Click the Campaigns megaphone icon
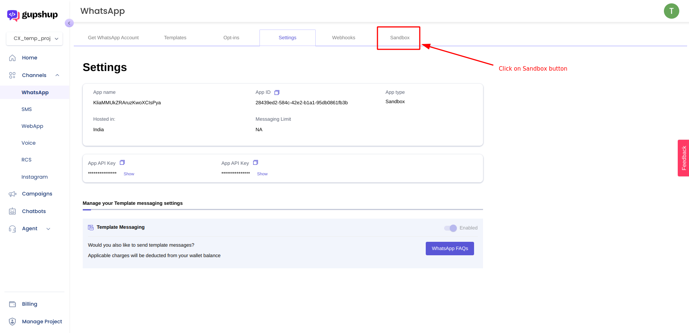 12,194
